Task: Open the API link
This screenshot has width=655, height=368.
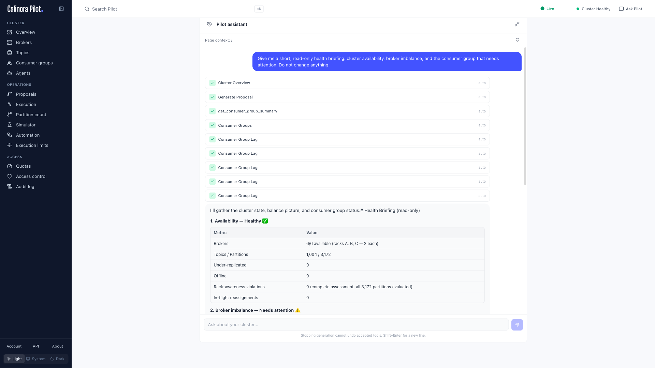Action: coord(36,346)
